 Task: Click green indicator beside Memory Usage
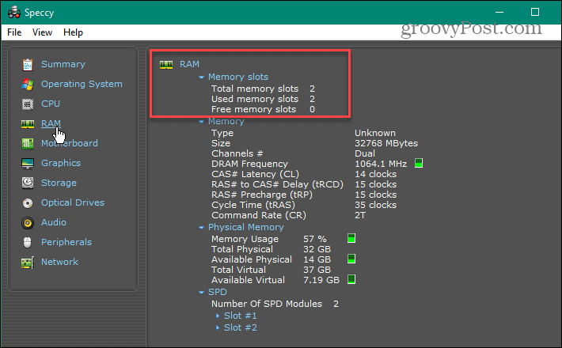coord(351,238)
